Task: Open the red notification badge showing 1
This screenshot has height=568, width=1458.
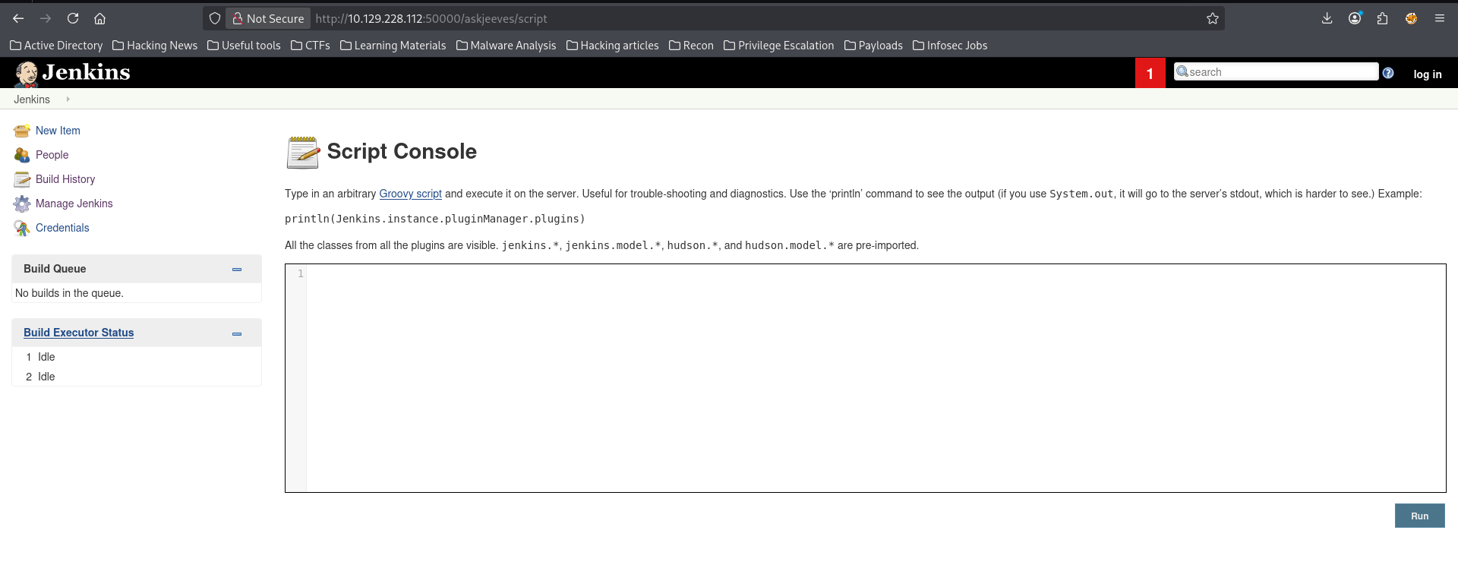Action: pos(1150,73)
